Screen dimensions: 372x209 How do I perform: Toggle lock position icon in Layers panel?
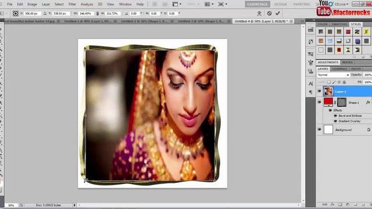pyautogui.click(x=339, y=82)
